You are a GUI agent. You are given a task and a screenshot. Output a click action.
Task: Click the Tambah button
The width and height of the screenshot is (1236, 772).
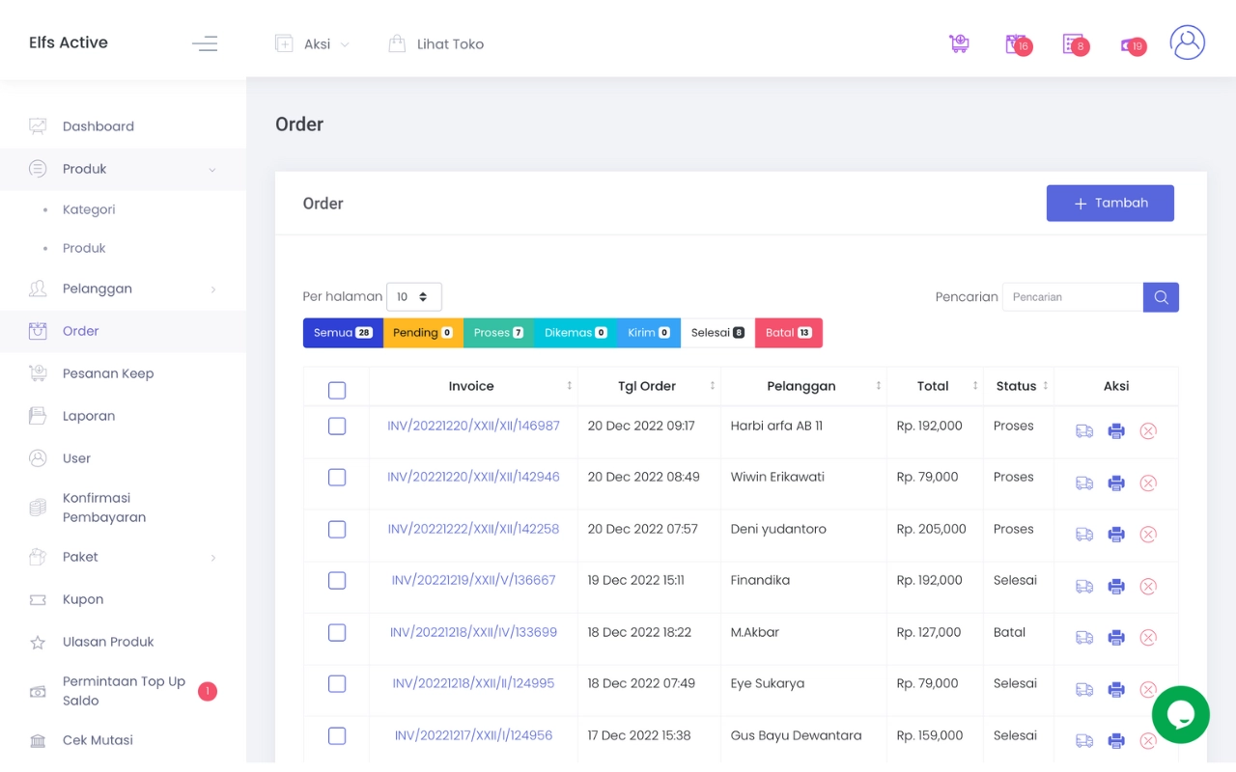tap(1110, 204)
